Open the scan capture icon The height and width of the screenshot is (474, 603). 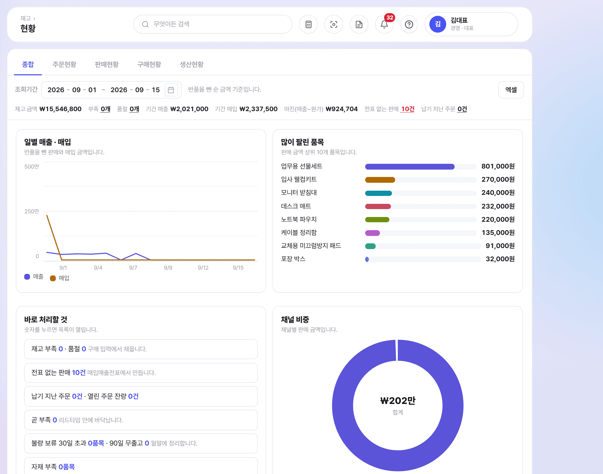point(334,24)
